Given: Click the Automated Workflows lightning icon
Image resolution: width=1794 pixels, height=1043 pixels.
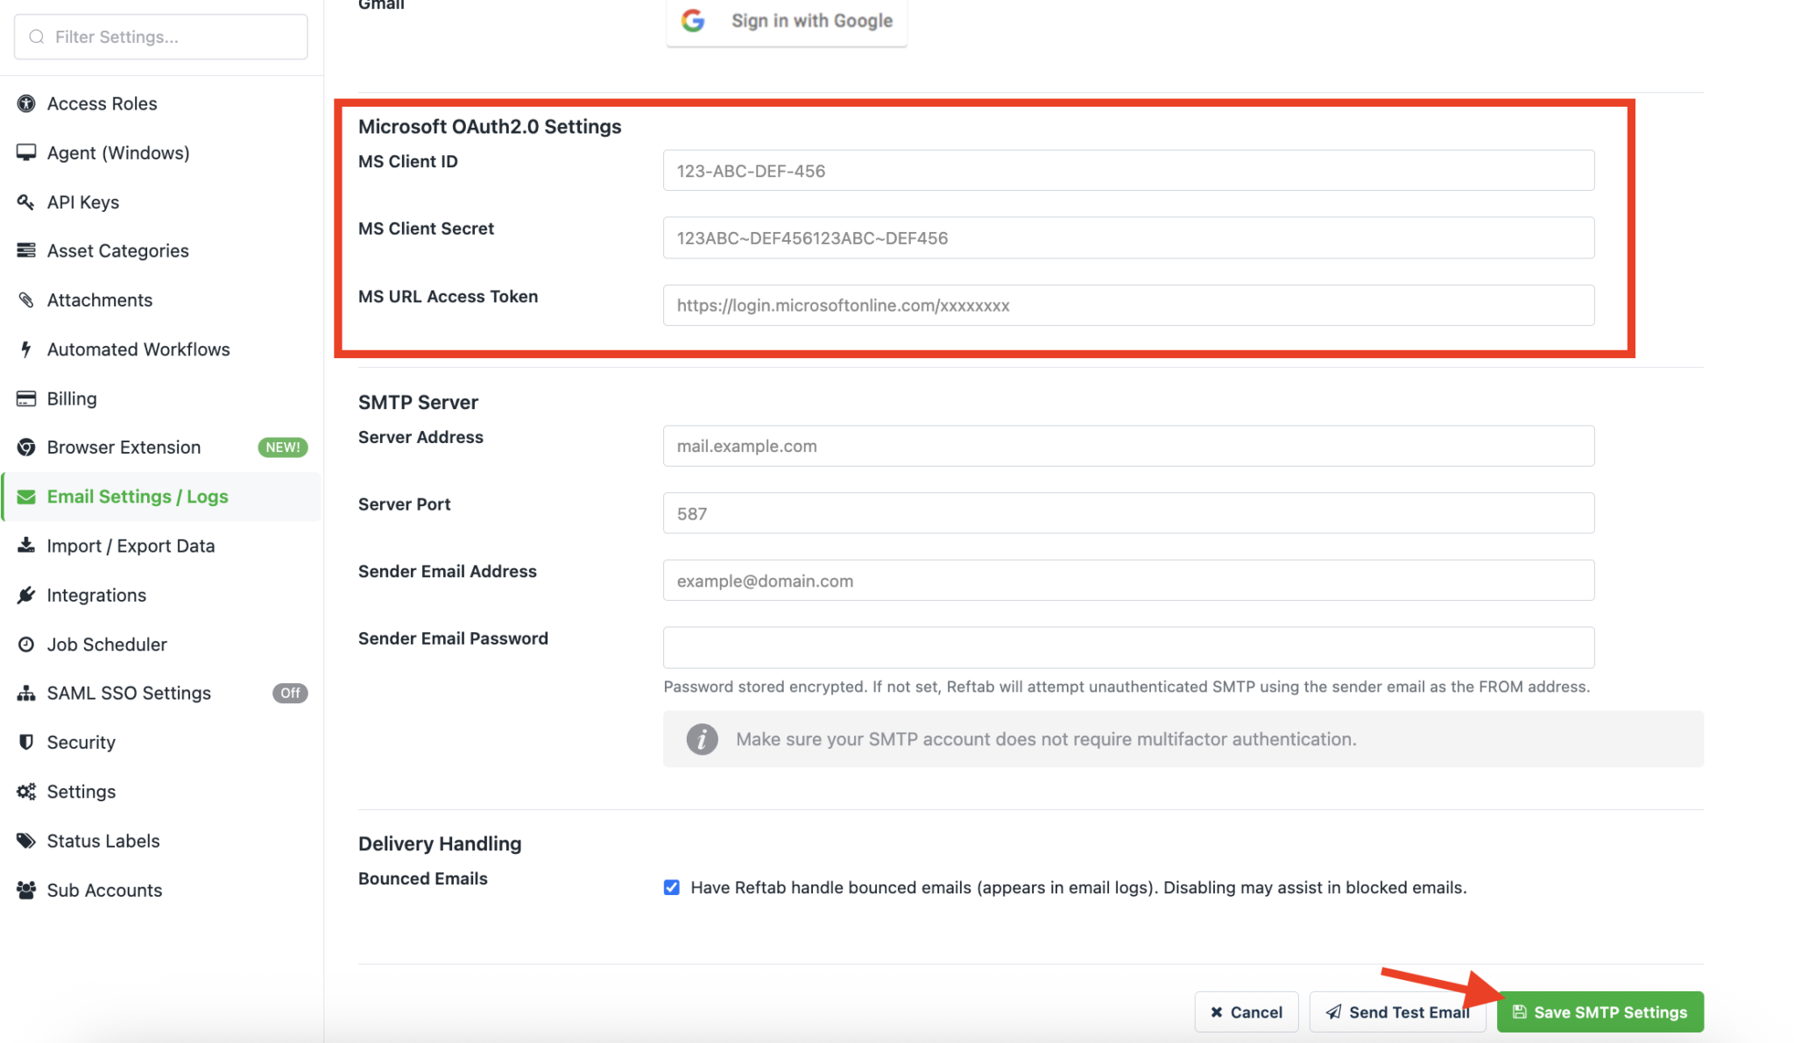Looking at the screenshot, I should [x=26, y=349].
